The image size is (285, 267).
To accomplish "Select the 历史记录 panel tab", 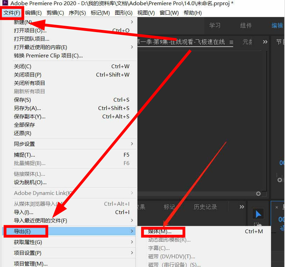I will pyautogui.click(x=205, y=207).
